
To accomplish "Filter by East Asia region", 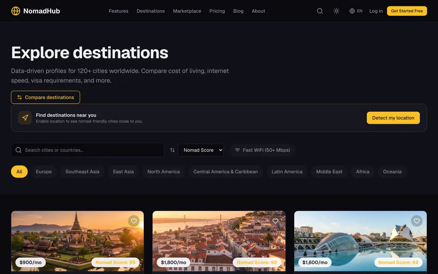I will pos(124,172).
